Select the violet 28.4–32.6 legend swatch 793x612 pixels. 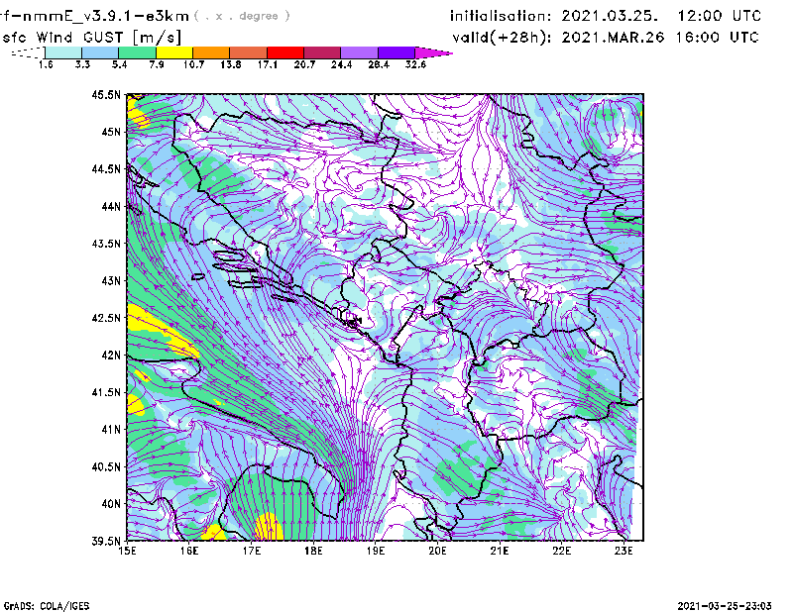point(396,52)
